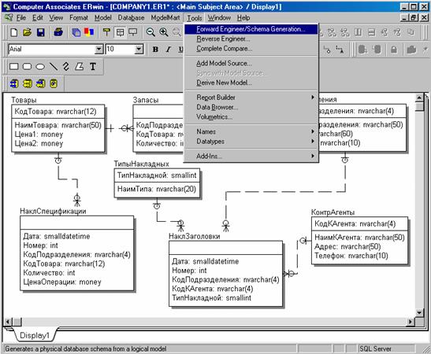Choose Complete Compare menu entry
431x354 pixels.
(251, 49)
